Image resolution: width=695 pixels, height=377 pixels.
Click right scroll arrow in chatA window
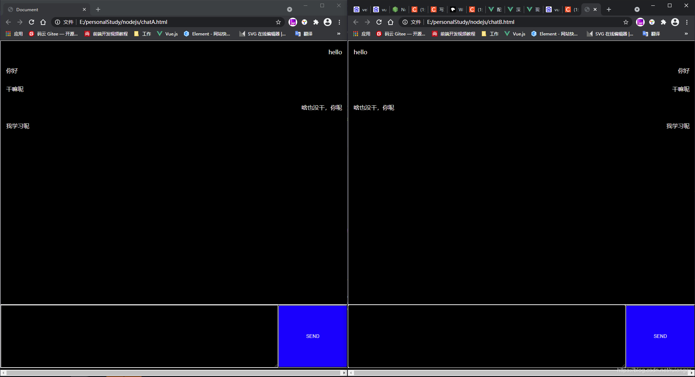coord(344,373)
